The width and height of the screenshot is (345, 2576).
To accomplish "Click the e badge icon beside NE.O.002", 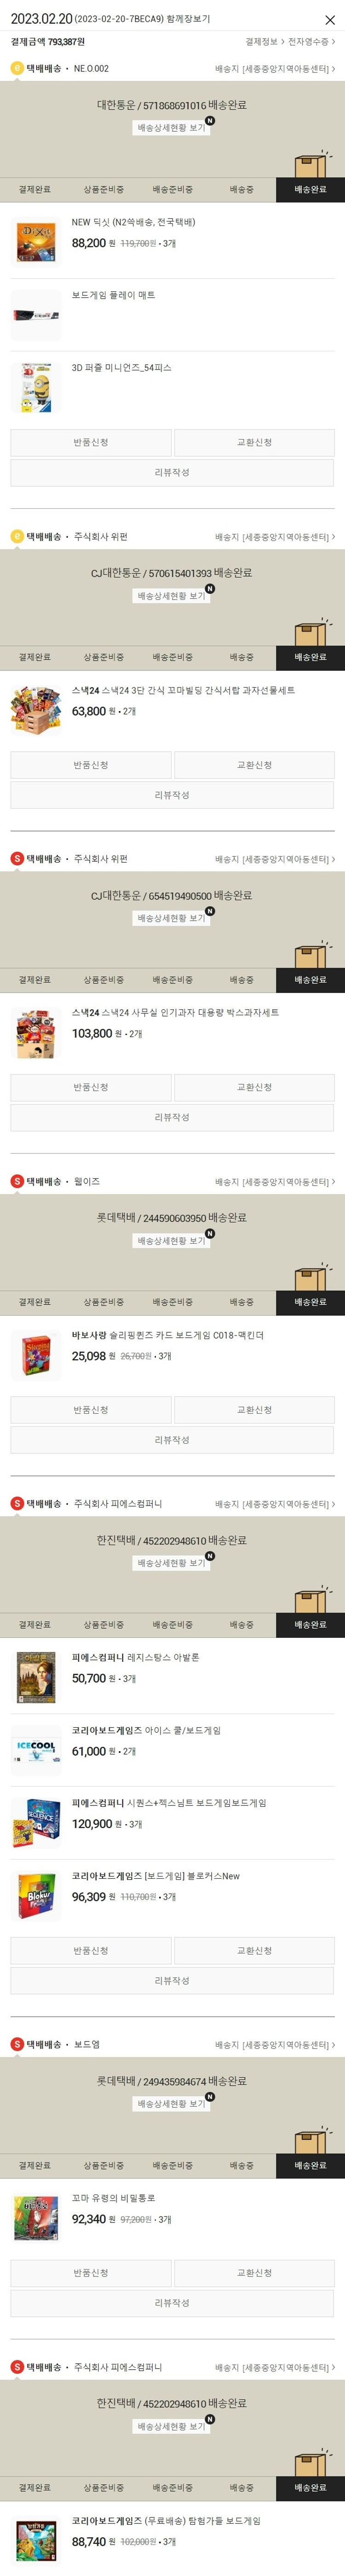I will click(x=17, y=68).
